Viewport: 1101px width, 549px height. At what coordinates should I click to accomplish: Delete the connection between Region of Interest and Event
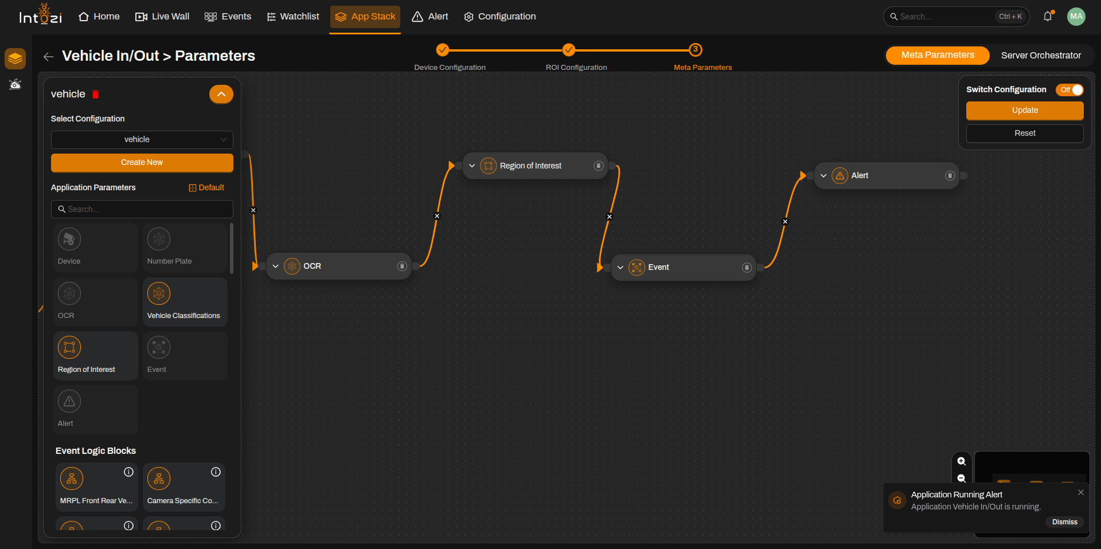pos(610,217)
